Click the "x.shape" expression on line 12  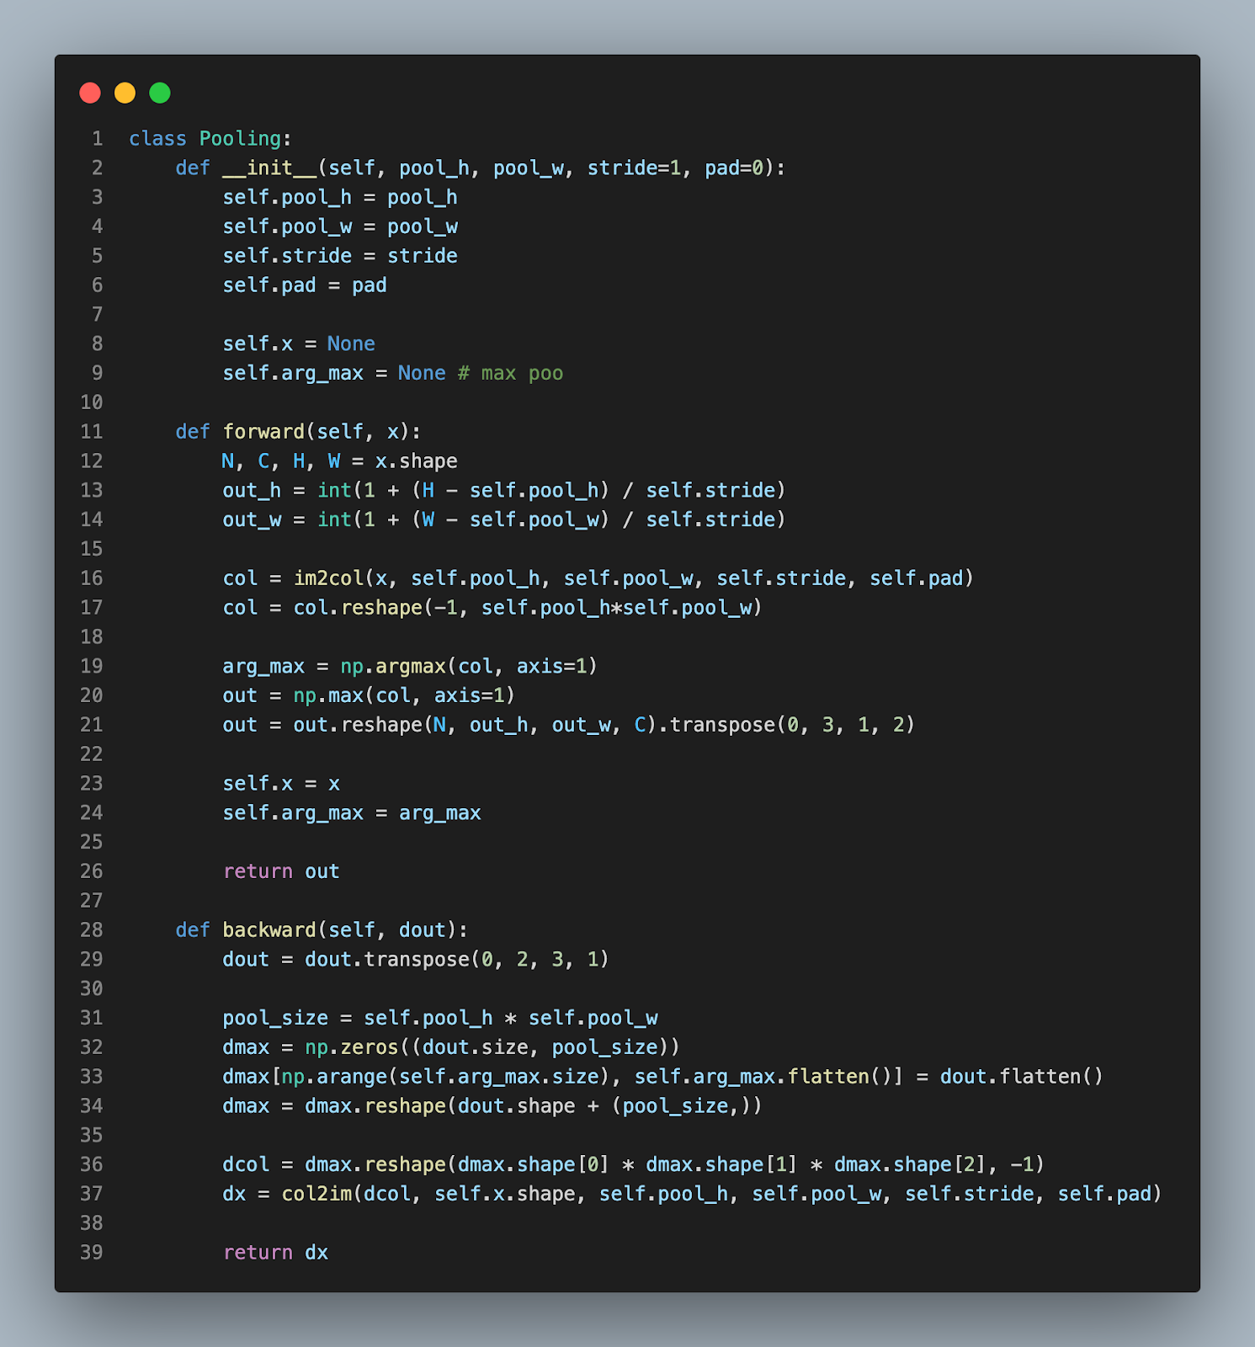[x=417, y=461]
